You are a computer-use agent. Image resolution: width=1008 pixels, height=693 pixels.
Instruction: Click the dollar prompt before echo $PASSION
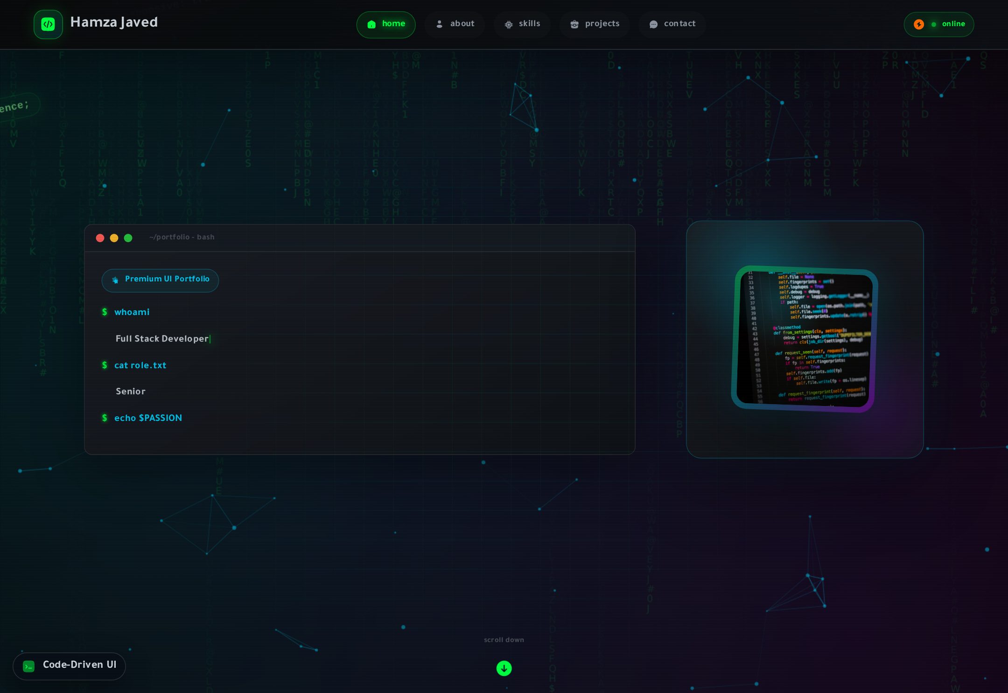tap(105, 418)
